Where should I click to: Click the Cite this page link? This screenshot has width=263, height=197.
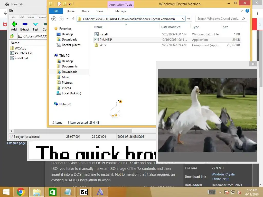(x=16, y=143)
